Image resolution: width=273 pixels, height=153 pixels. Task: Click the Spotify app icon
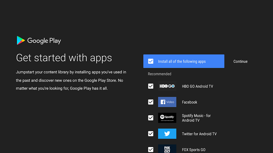click(167, 118)
